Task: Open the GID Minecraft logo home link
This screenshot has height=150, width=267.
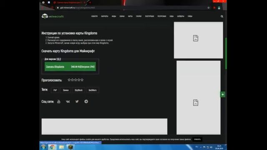Action: click(x=53, y=16)
